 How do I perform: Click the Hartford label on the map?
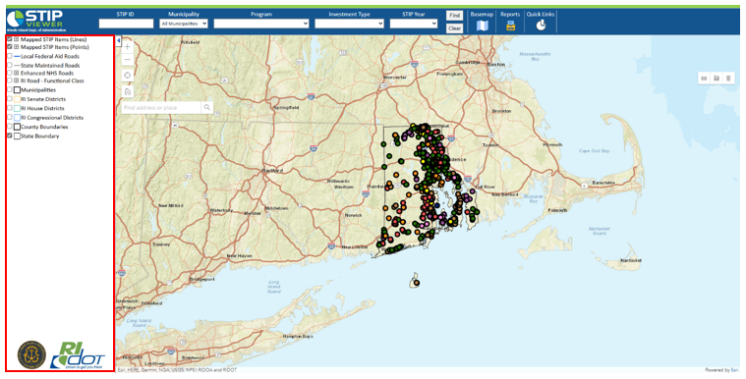click(x=273, y=170)
